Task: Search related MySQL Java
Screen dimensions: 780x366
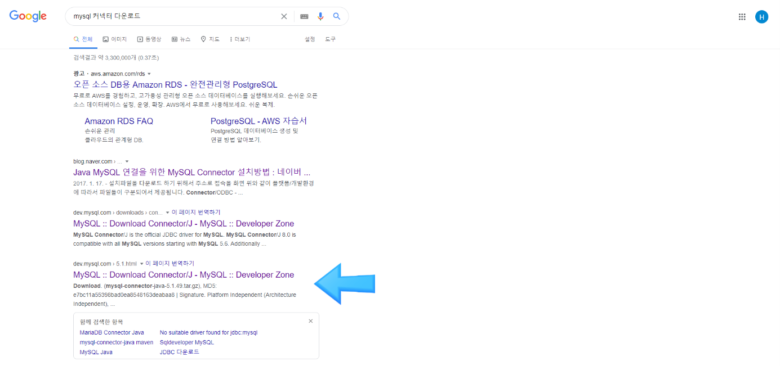Action: (x=96, y=352)
